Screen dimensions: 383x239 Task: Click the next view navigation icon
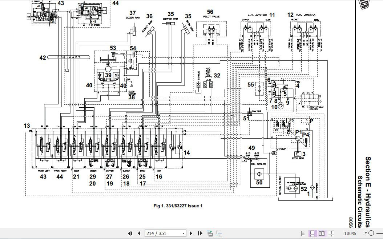click(219, 233)
